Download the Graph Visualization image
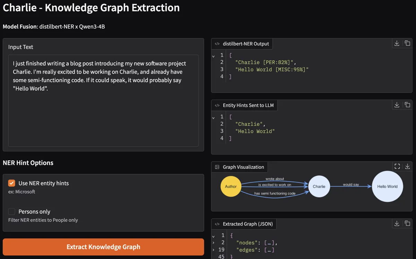Viewport: 416px width, 259px height. pyautogui.click(x=407, y=167)
